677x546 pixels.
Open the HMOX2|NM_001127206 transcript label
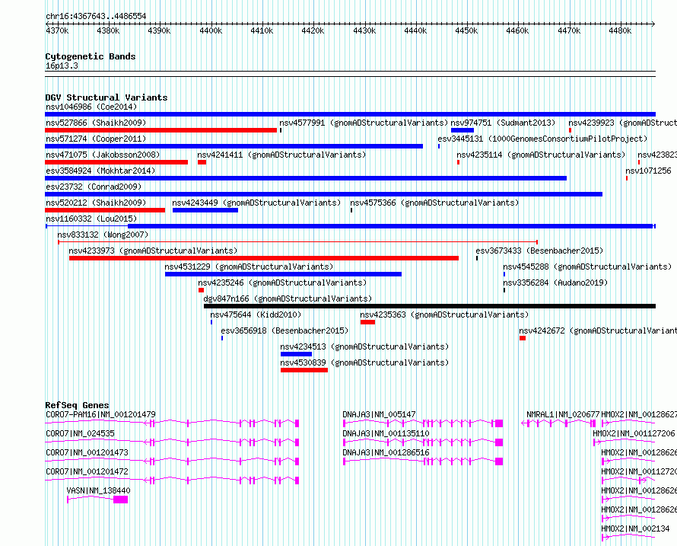click(634, 433)
